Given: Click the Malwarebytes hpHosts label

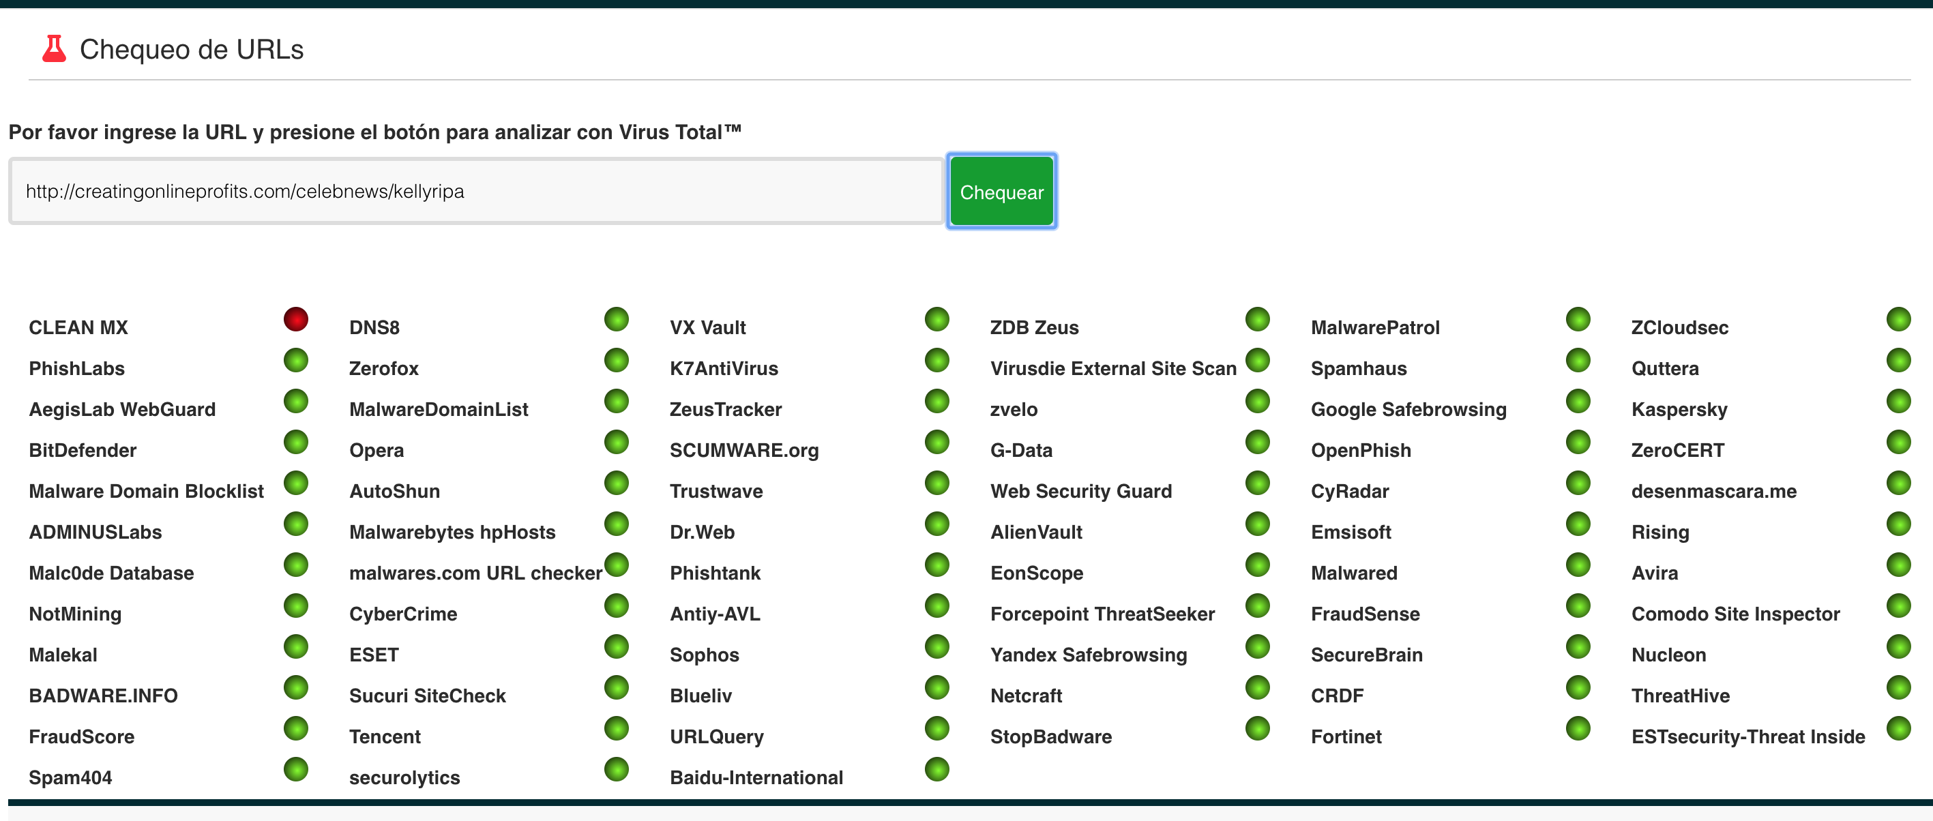Looking at the screenshot, I should 452,532.
